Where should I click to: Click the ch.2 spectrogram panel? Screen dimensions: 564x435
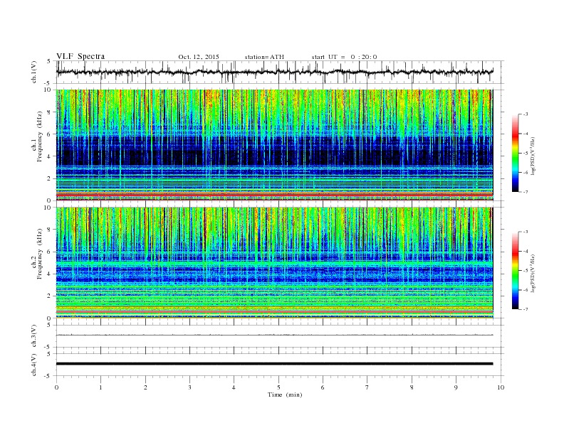tap(275, 263)
